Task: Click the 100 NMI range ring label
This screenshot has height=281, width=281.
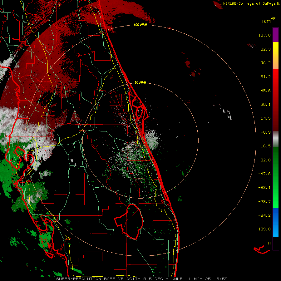Action: coord(140,25)
